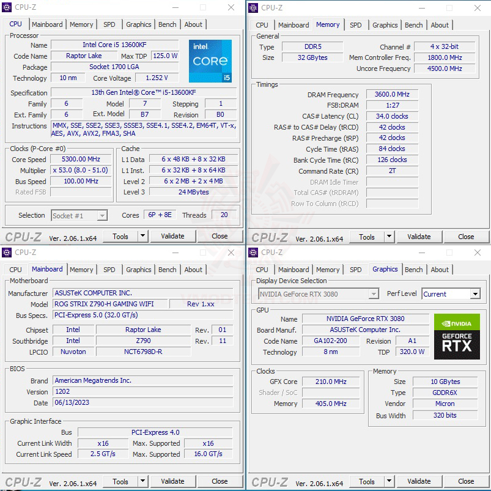Click the Core Voltage 1.252 V value
The width and height of the screenshot is (491, 491).
click(x=157, y=78)
